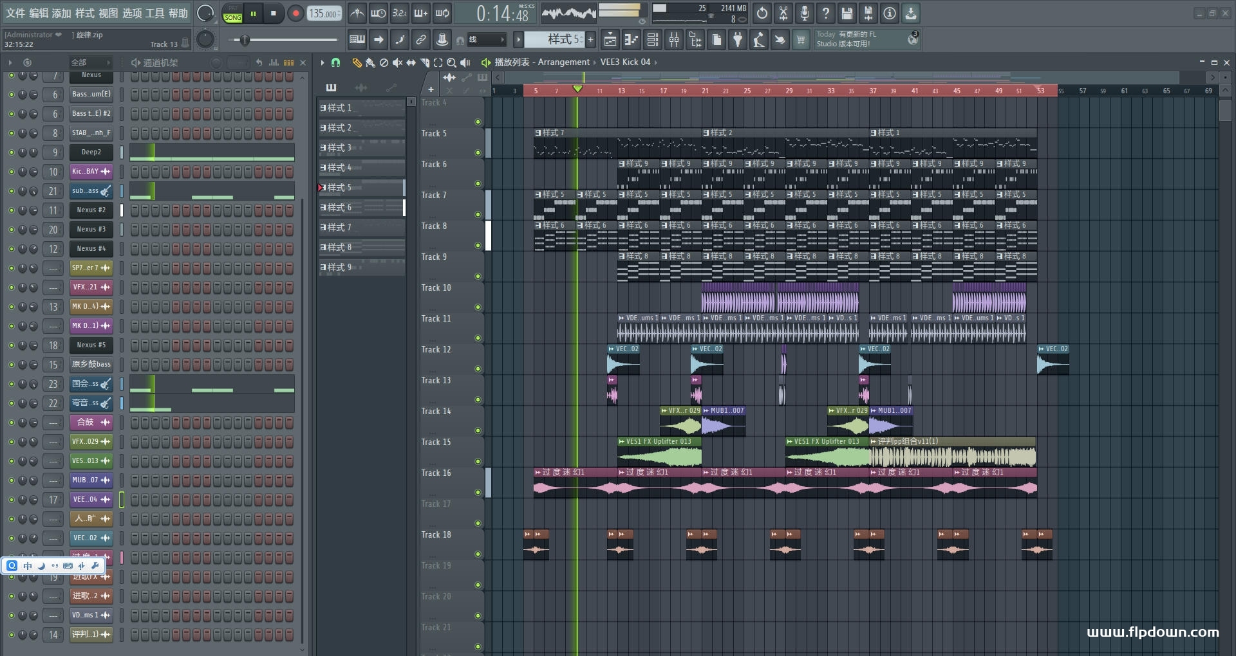The height and width of the screenshot is (656, 1236).
Task: Expand the playlist options menu arrow
Action: pyautogui.click(x=323, y=62)
